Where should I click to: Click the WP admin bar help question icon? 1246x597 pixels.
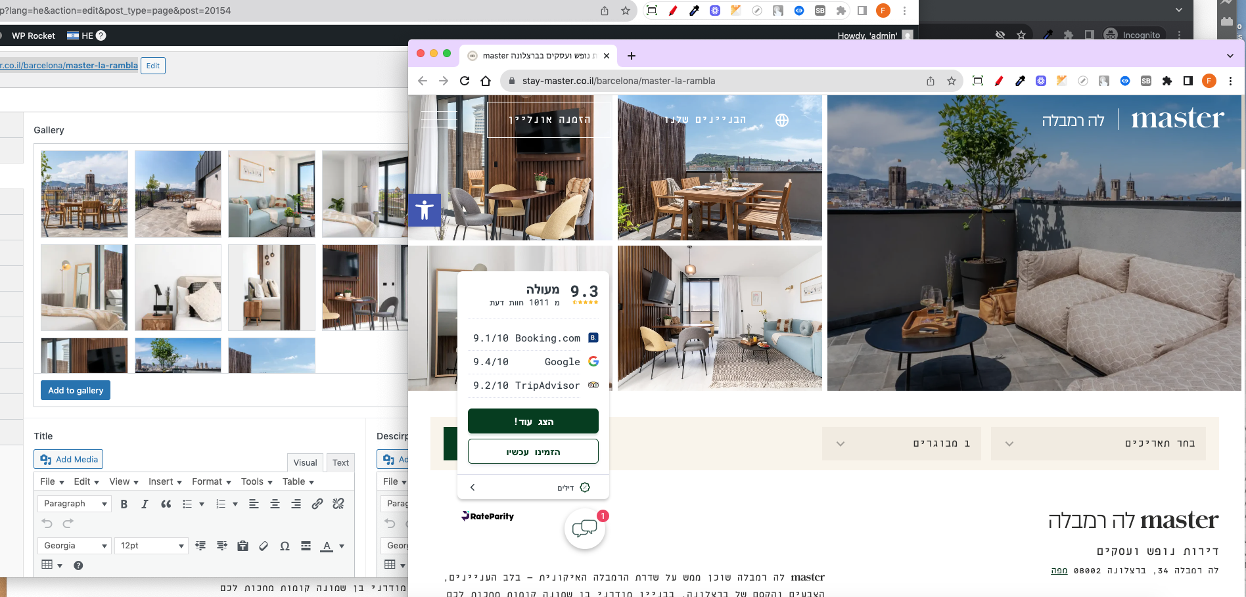pos(101,35)
